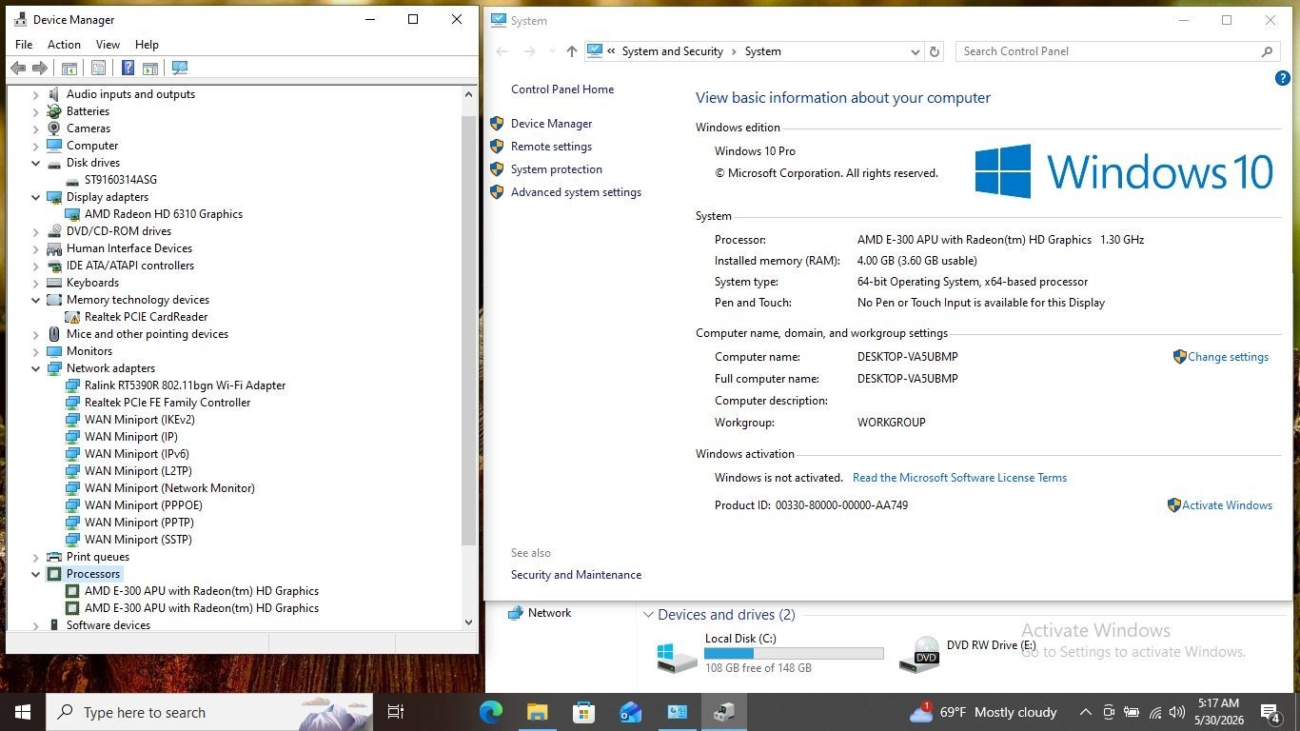Open the volume control in system tray
The width and height of the screenshot is (1300, 731).
(1179, 712)
